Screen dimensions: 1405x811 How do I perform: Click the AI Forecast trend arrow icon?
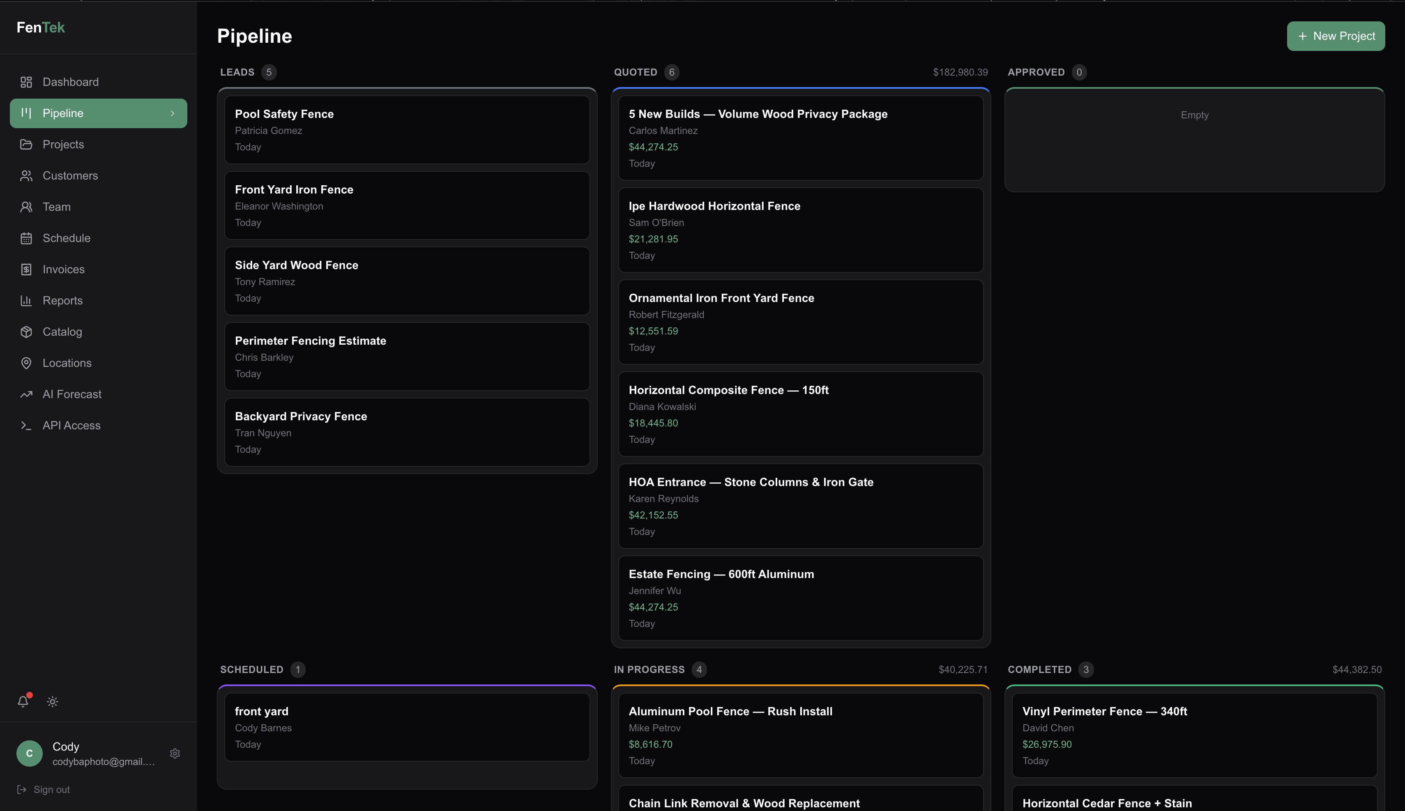click(x=26, y=394)
